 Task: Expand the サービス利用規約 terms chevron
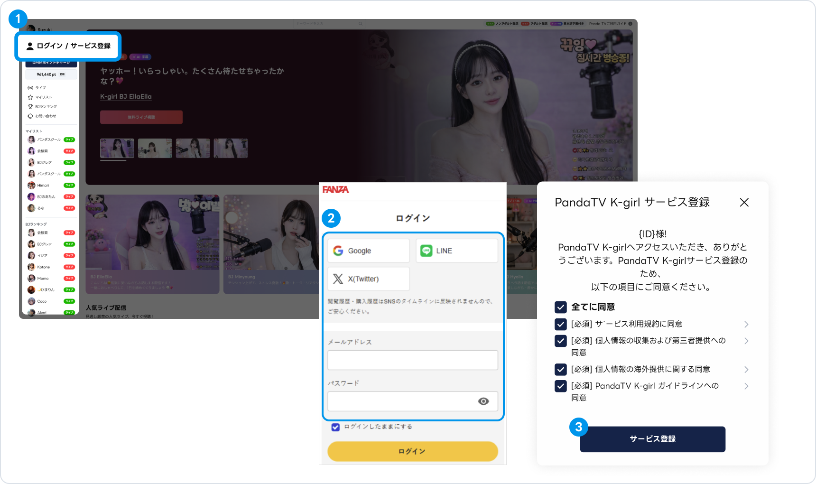coord(746,325)
